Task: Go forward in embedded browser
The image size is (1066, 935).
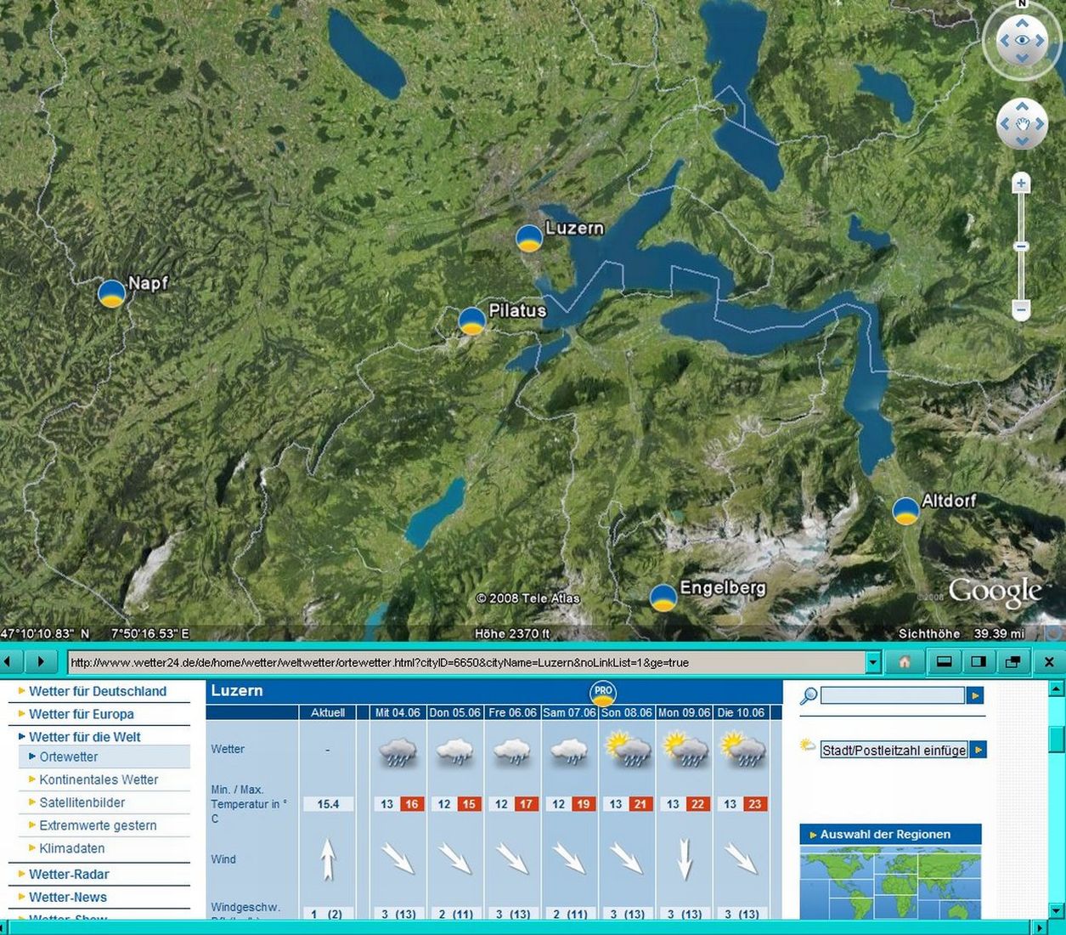Action: point(41,661)
